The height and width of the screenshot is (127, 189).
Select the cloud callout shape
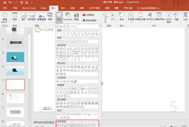68,114
